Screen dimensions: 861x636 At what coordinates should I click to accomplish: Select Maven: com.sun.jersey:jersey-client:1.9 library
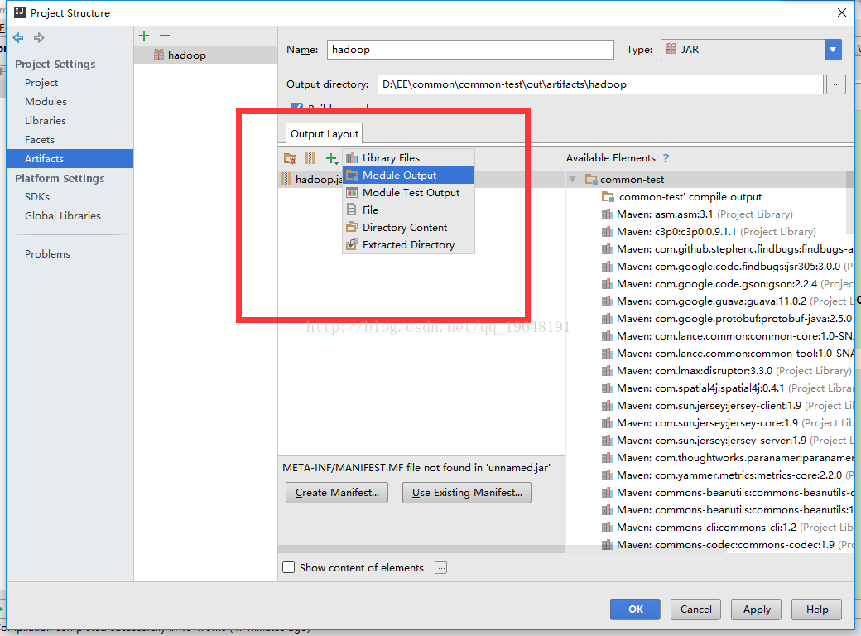click(x=728, y=405)
